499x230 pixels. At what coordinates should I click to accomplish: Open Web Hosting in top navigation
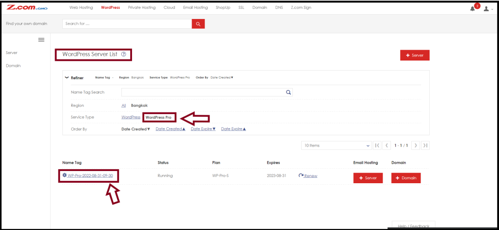pos(81,8)
